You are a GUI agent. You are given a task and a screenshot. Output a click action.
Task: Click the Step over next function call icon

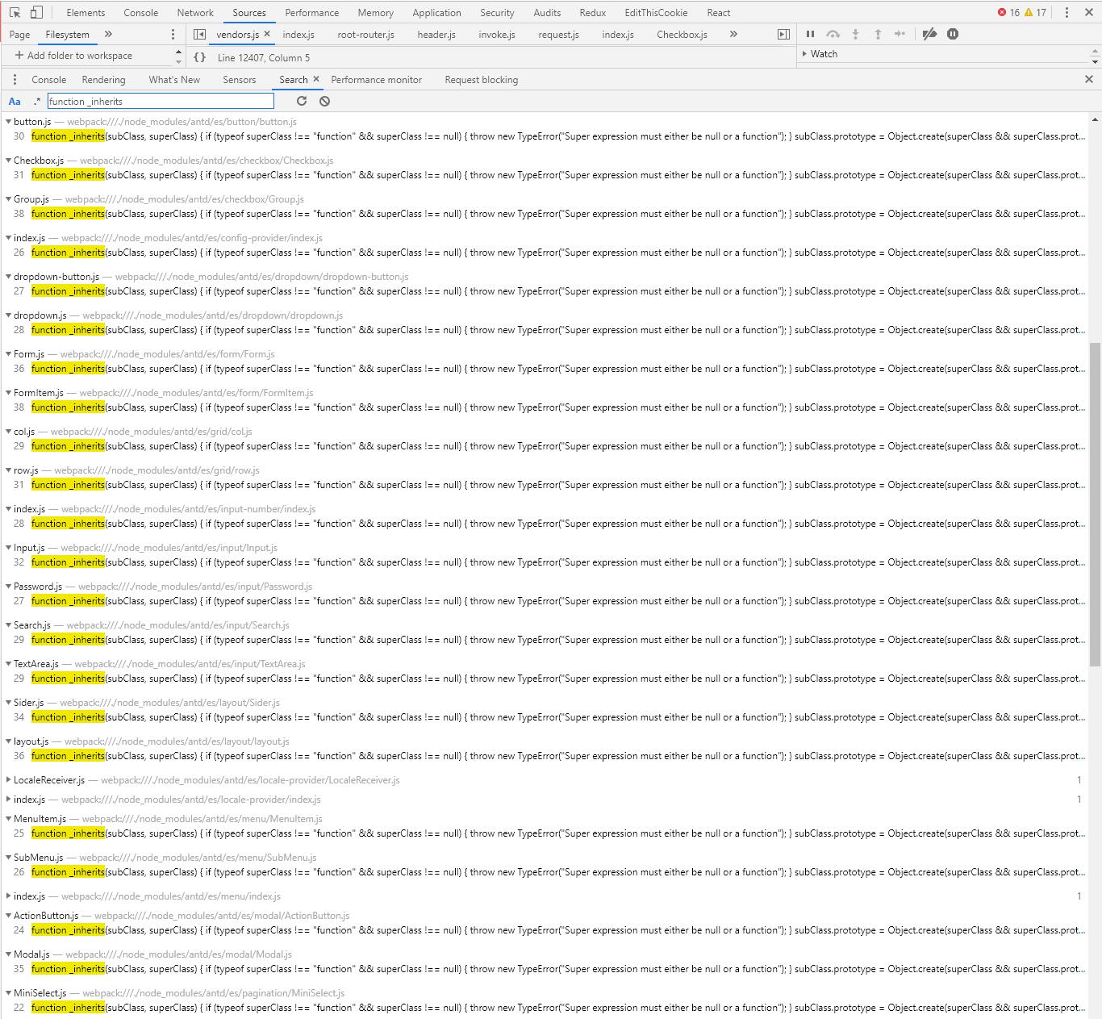point(833,34)
